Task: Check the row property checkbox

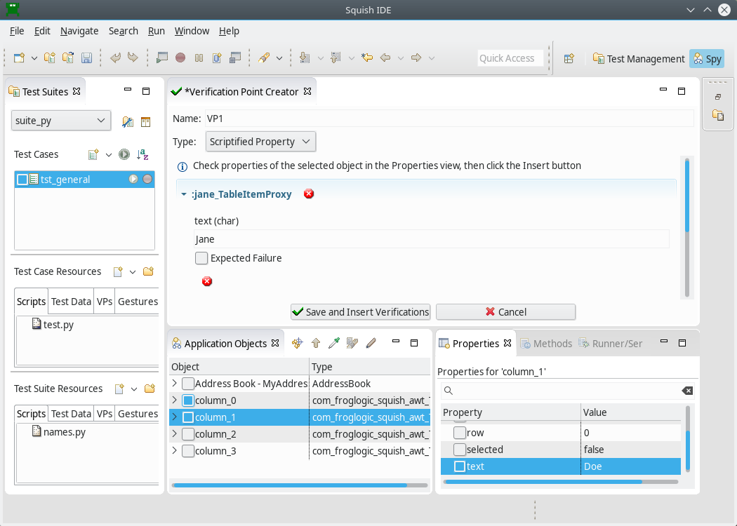Action: (460, 433)
